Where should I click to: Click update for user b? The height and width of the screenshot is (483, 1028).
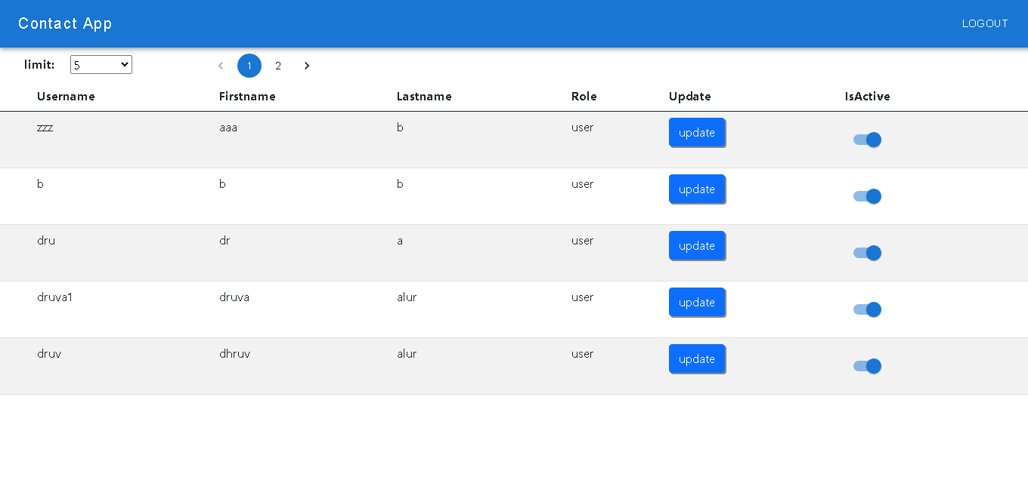pyautogui.click(x=697, y=189)
